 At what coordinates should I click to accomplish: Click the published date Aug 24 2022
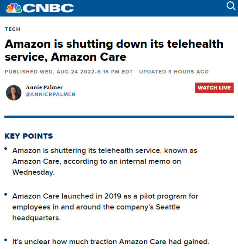tap(69, 72)
